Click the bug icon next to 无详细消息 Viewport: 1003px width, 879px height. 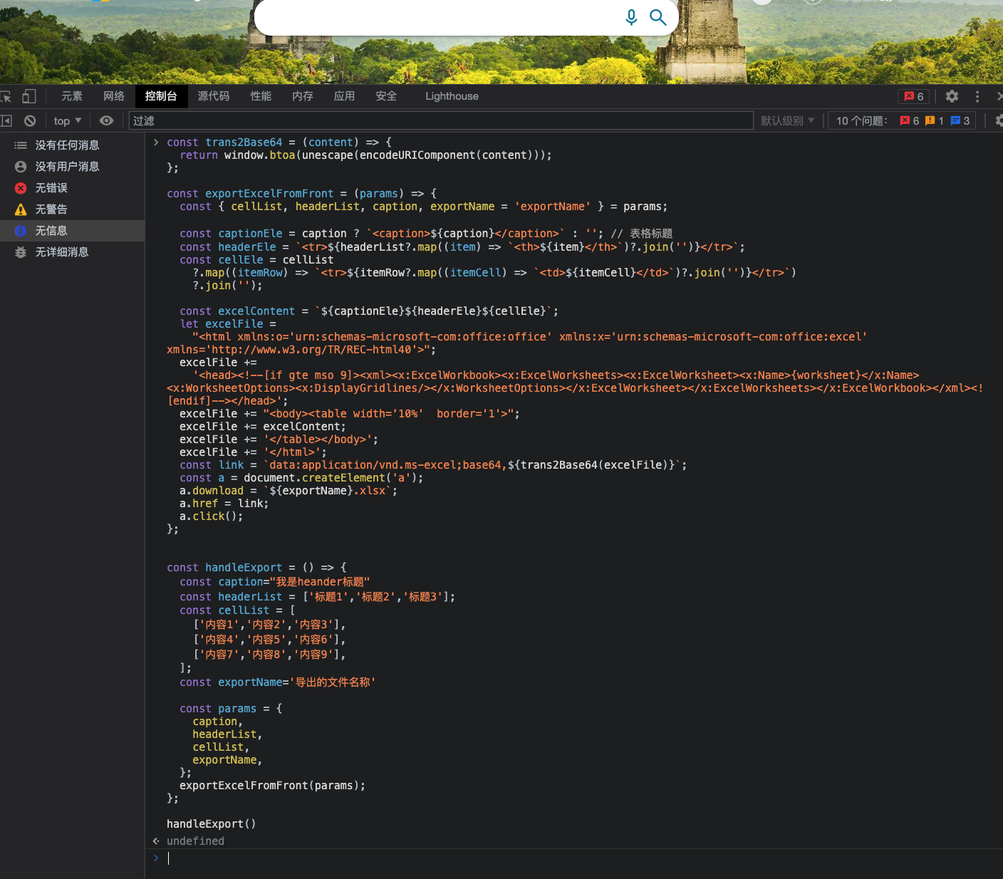point(21,252)
